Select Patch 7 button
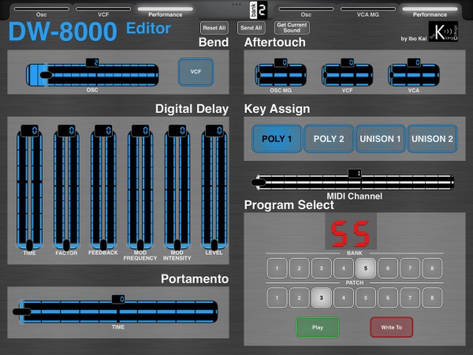The width and height of the screenshot is (473, 355). [x=410, y=297]
